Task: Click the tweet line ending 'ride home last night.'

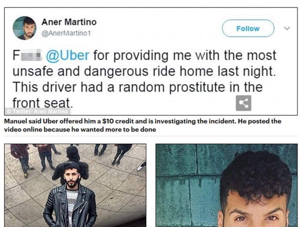Action: [x=144, y=71]
